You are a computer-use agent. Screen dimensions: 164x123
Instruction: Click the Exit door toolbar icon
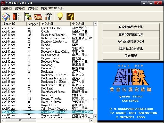(16, 17)
